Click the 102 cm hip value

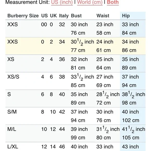click(x=131, y=120)
